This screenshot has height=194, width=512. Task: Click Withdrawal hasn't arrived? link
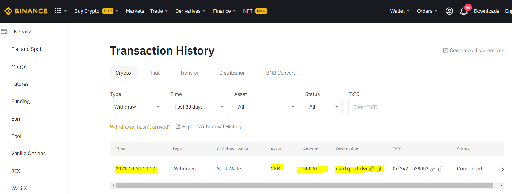(140, 127)
